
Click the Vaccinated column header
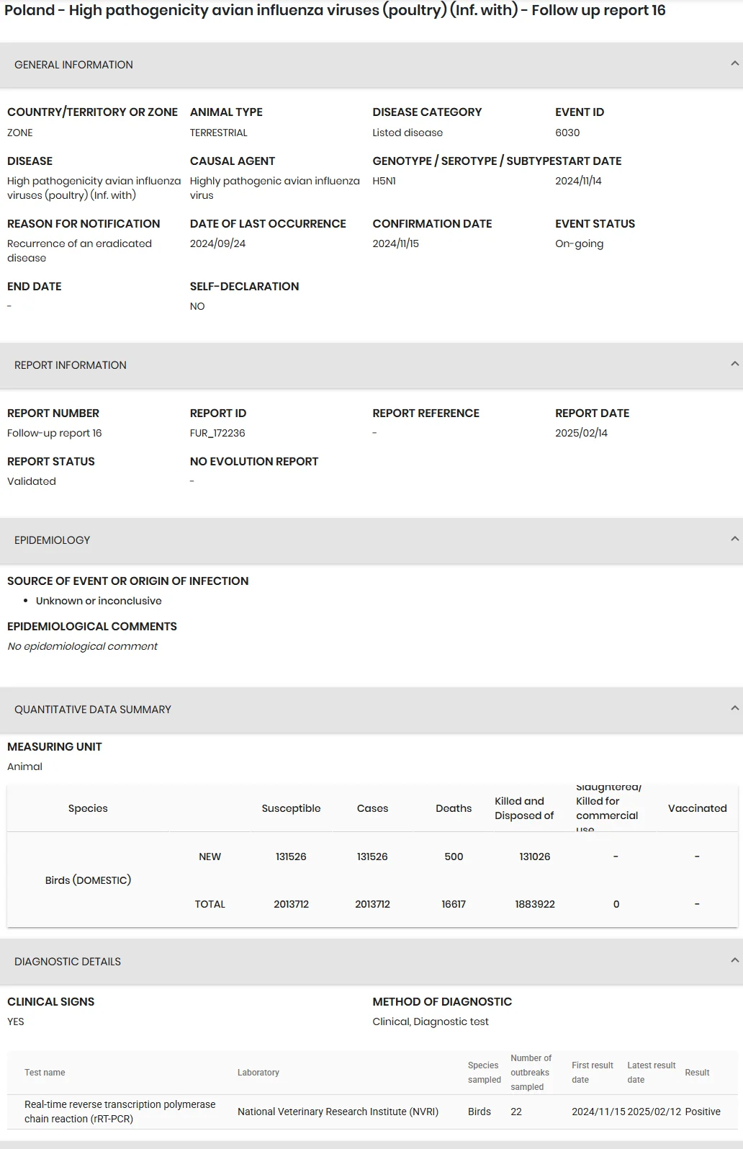click(697, 808)
